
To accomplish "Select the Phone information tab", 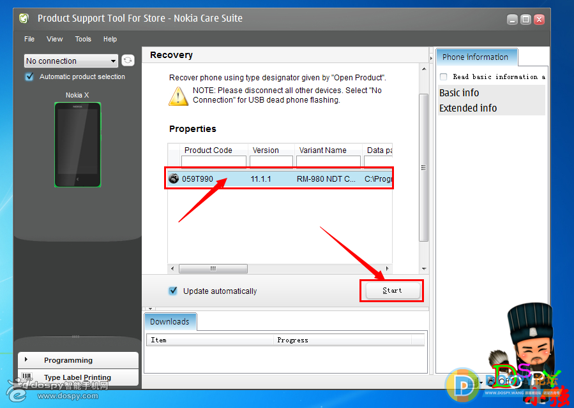I will click(477, 57).
